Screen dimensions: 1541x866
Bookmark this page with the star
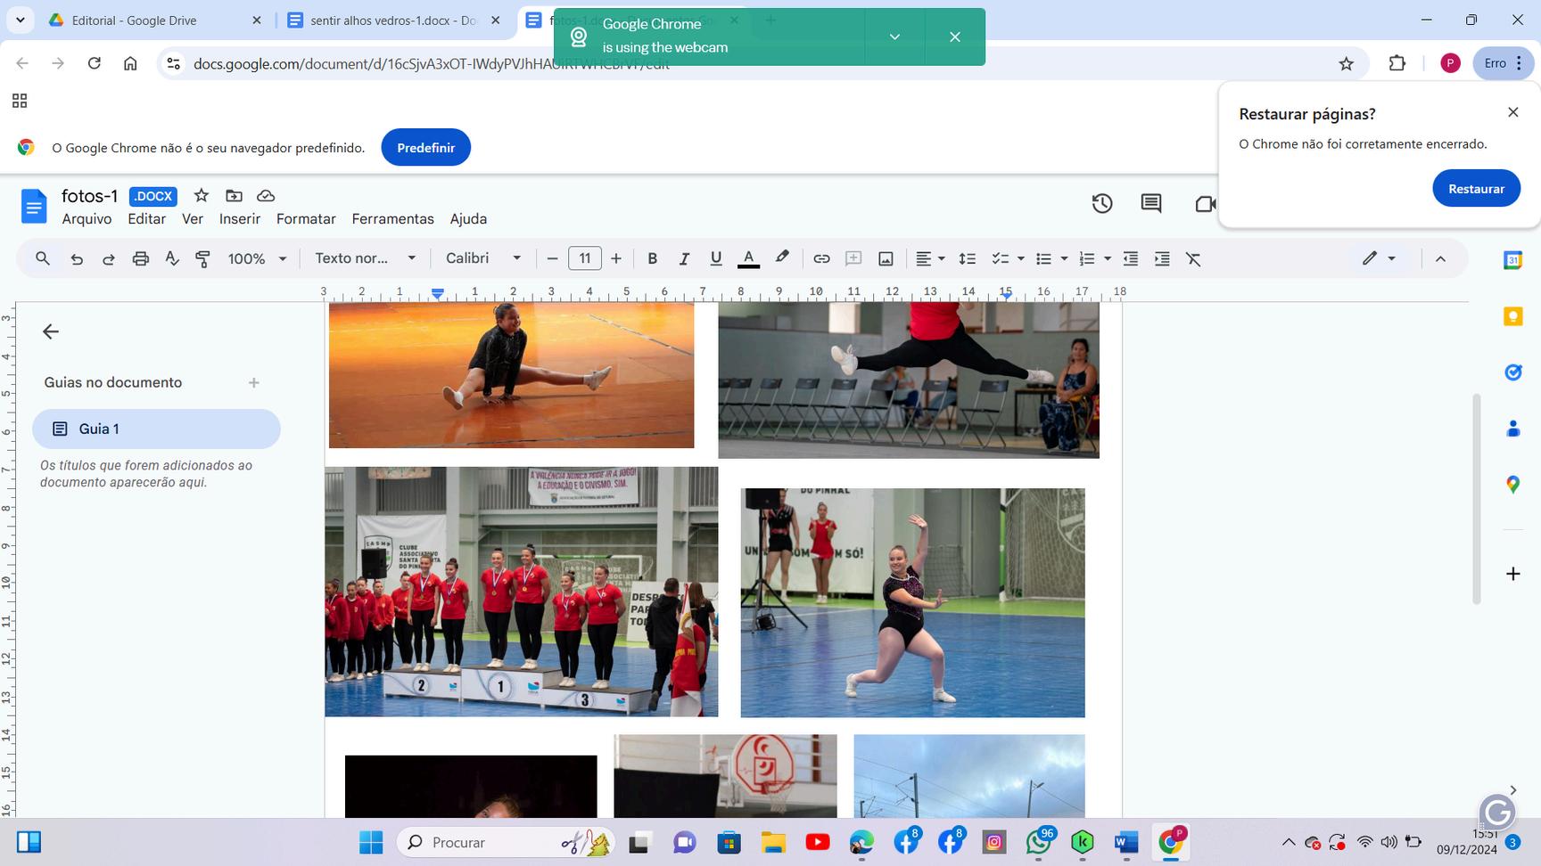(1347, 63)
